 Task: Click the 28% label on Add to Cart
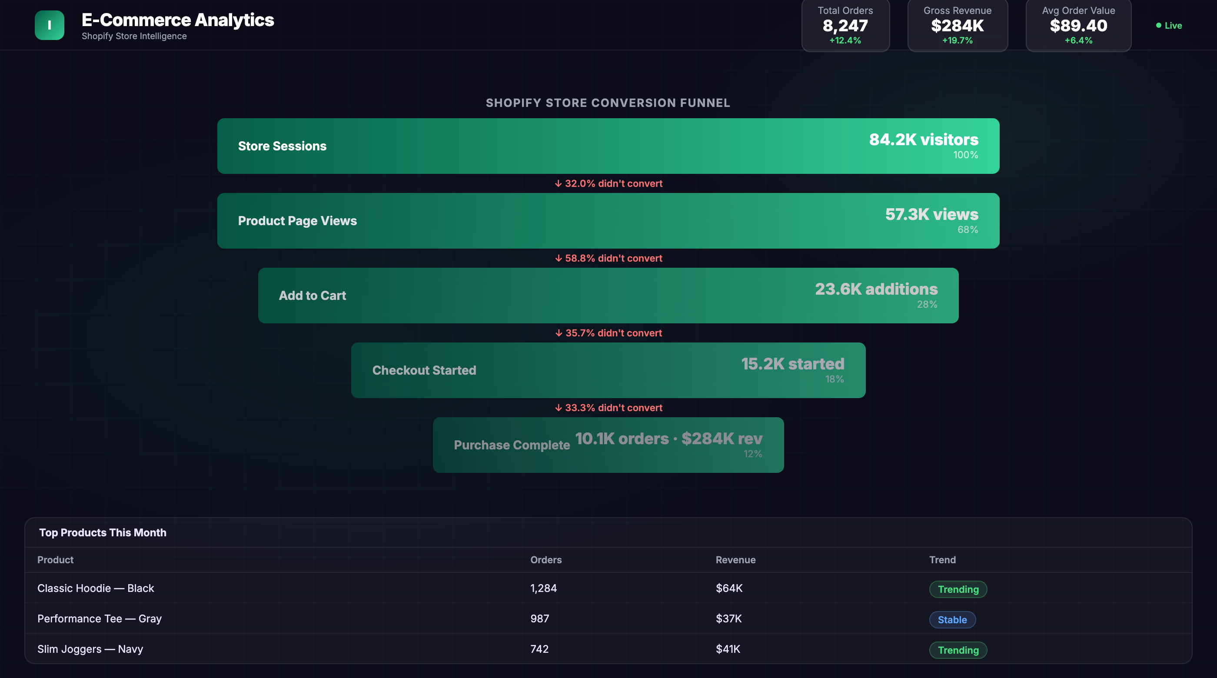[927, 304]
